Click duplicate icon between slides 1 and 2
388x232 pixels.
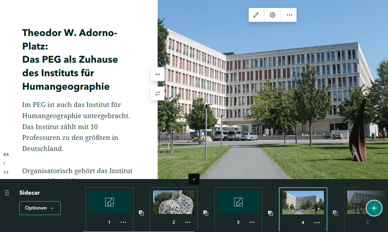[x=141, y=213]
